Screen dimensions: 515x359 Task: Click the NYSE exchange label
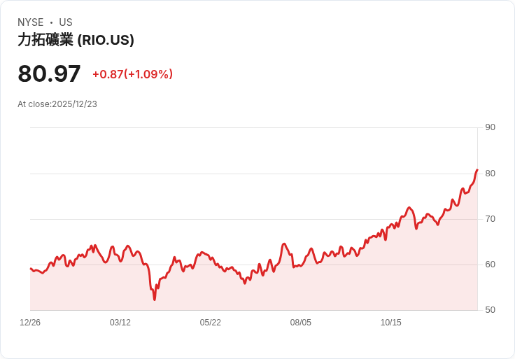(31, 22)
